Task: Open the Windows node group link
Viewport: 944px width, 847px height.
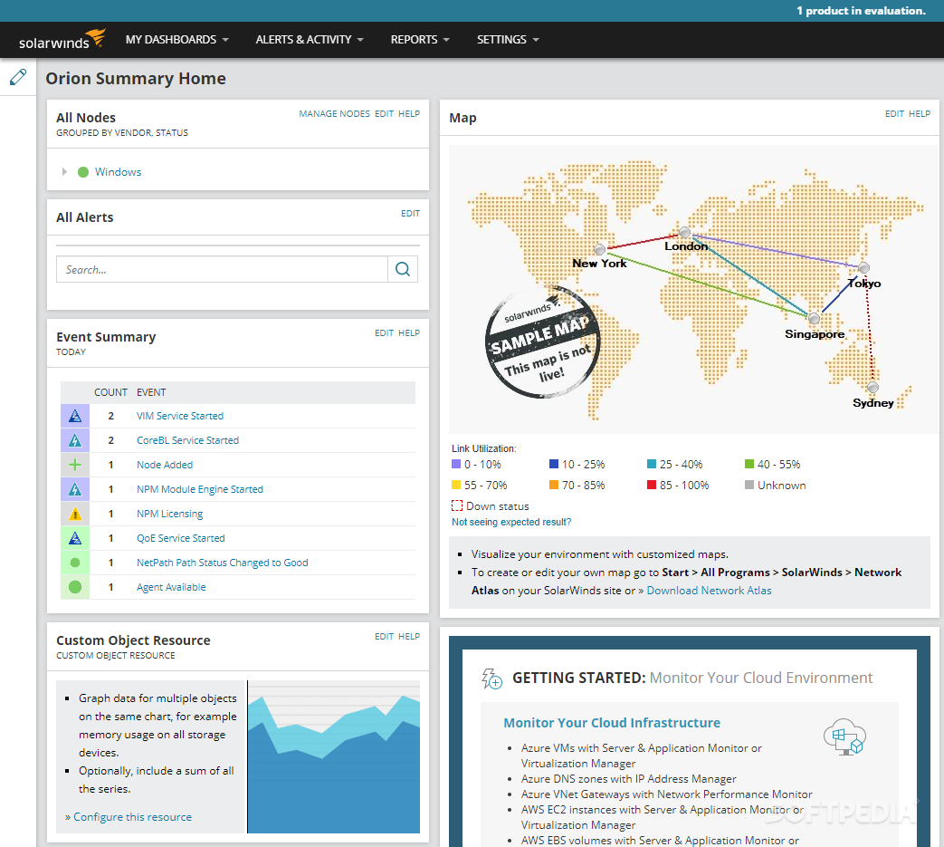Action: (x=118, y=172)
